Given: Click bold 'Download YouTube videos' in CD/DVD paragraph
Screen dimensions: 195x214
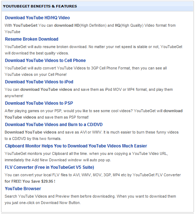Looking at the screenshot, I should tap(31, 132).
